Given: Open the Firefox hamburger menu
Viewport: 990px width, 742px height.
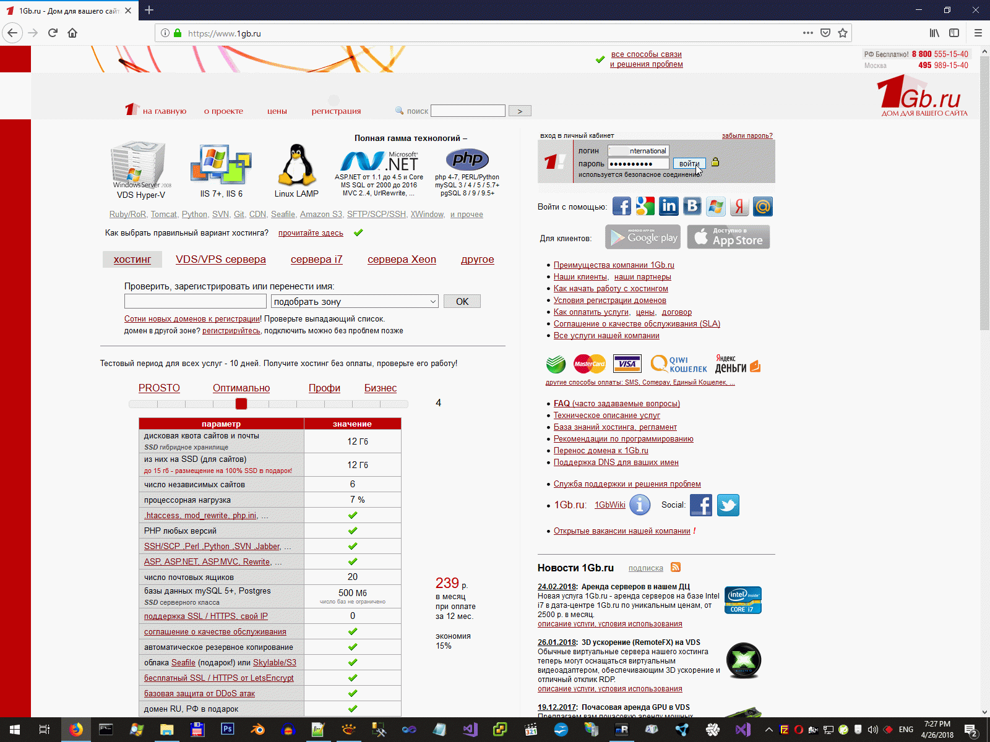Looking at the screenshot, I should [x=978, y=33].
